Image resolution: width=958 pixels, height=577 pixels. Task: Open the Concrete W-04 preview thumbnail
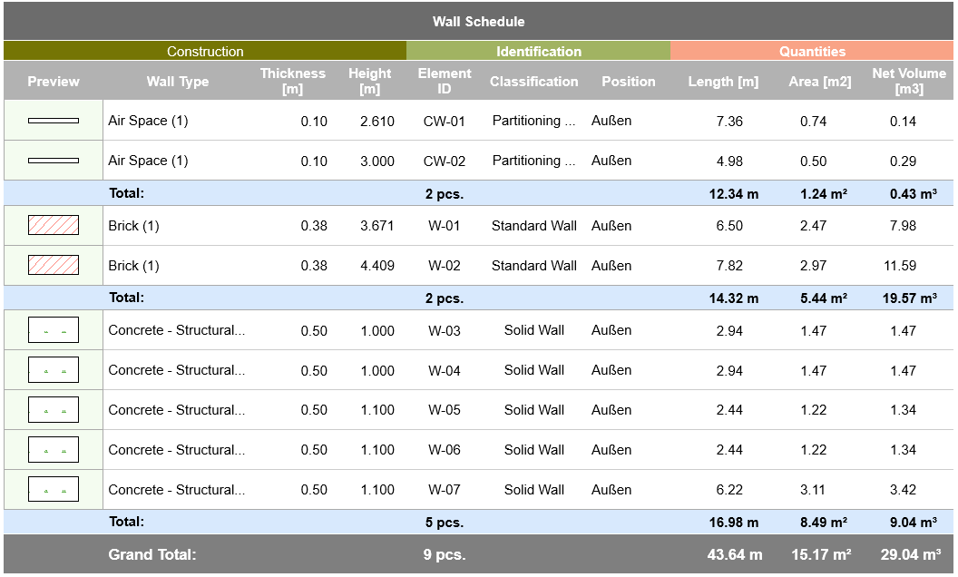click(x=53, y=369)
